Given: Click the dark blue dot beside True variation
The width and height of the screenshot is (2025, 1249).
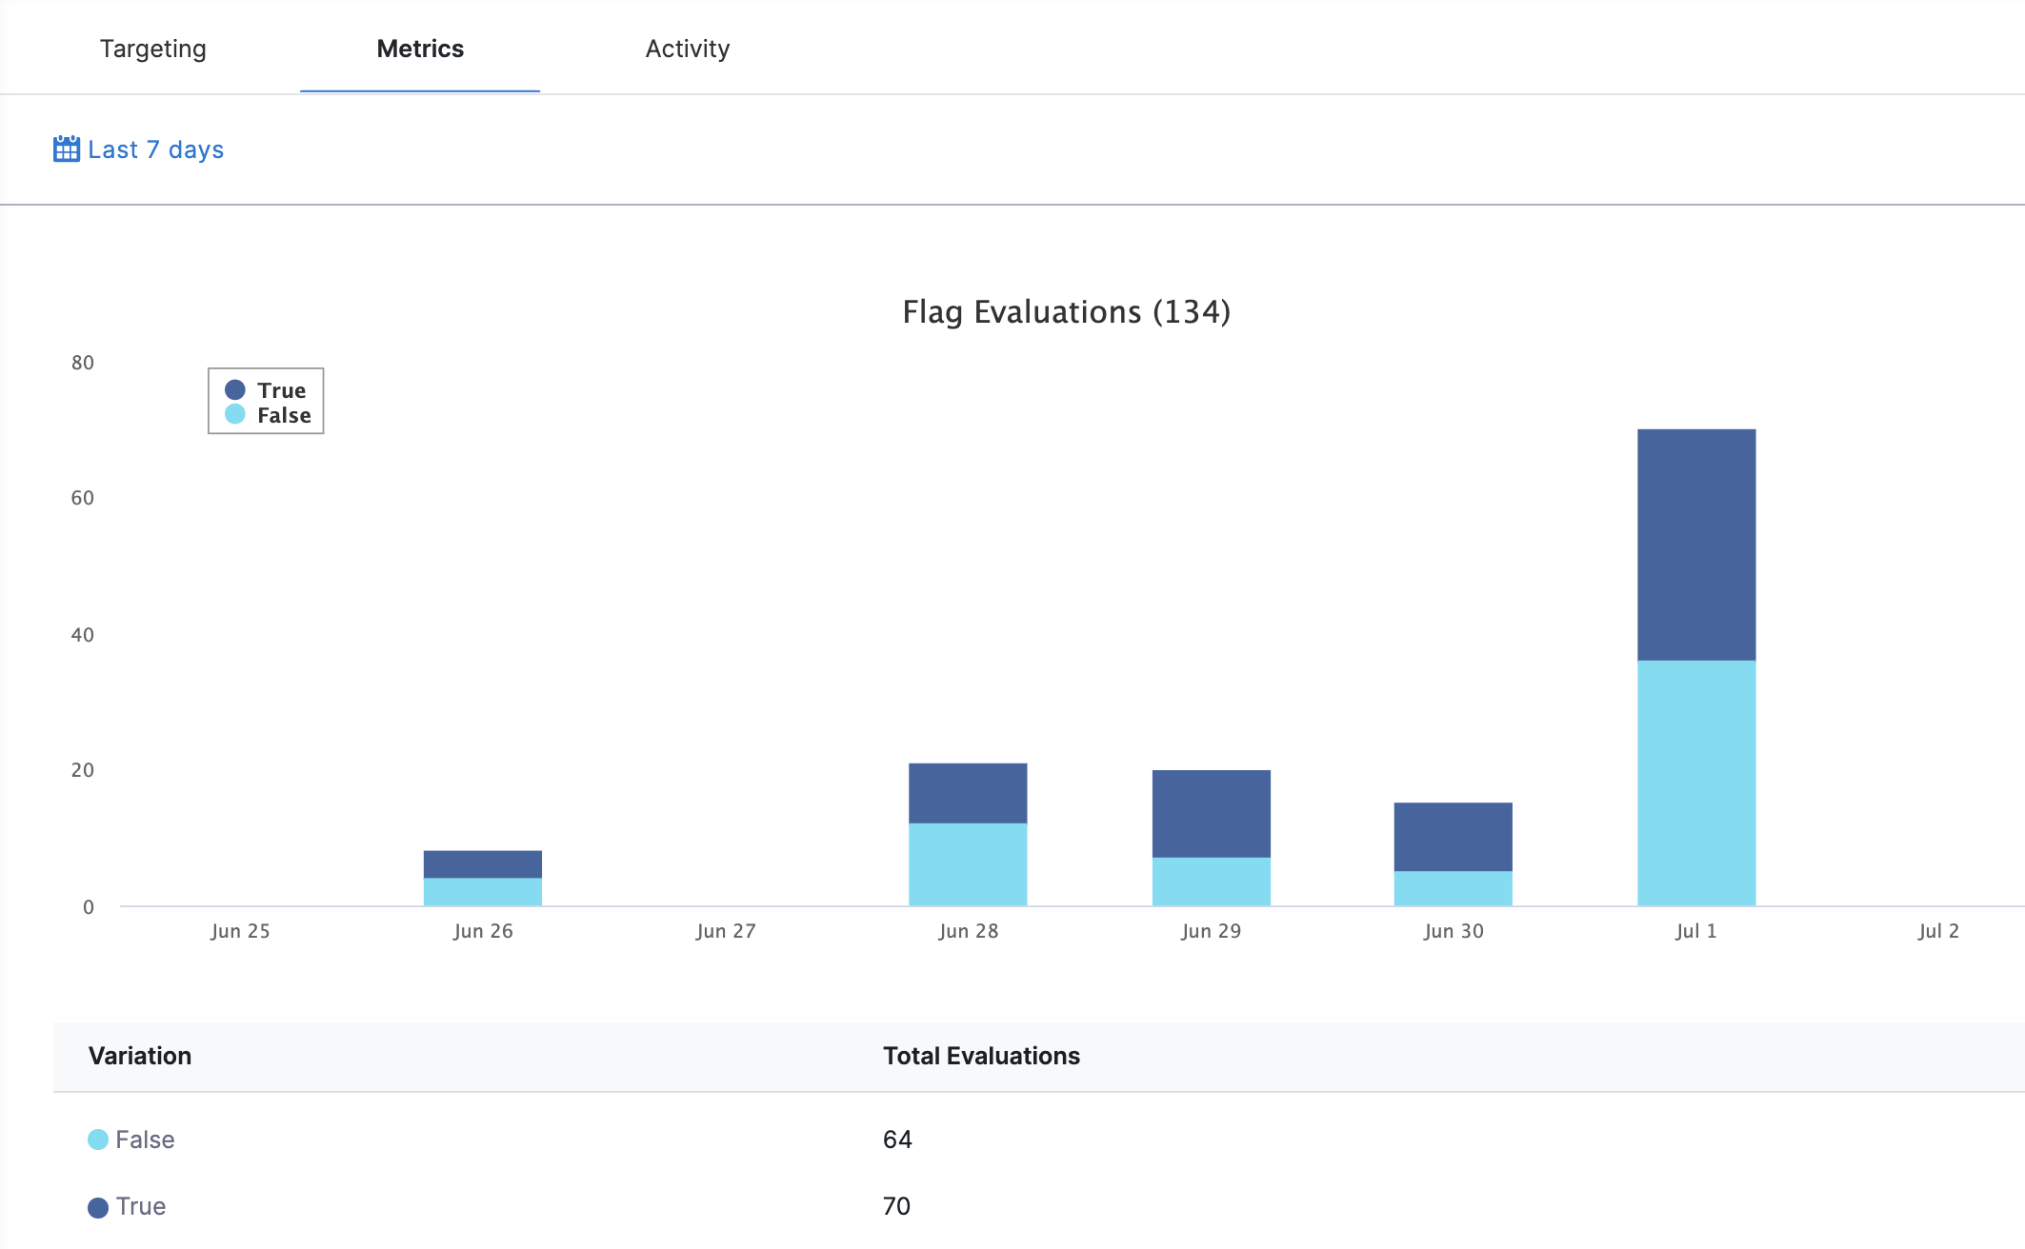Looking at the screenshot, I should (x=98, y=1206).
